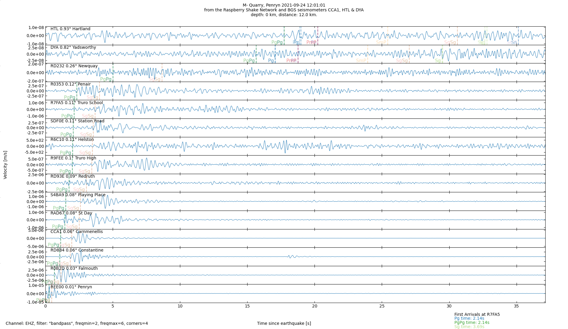Select the x-axis tick label '15'
Viewport: 568px width, 329px height.
coord(247,306)
